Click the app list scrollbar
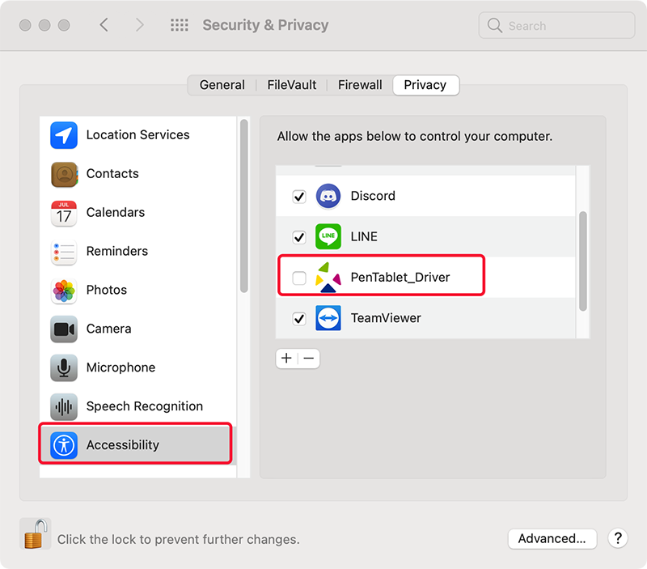 (582, 261)
